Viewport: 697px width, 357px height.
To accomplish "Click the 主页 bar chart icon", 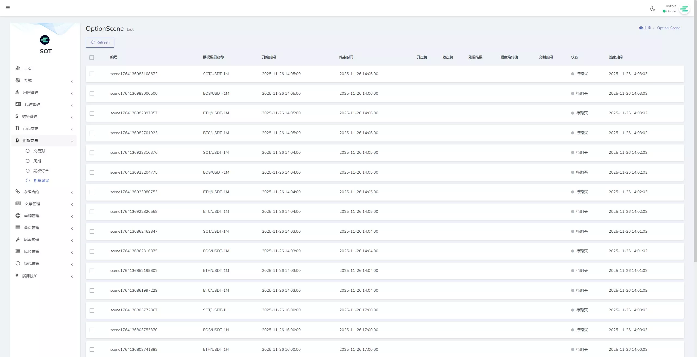I will pos(18,68).
